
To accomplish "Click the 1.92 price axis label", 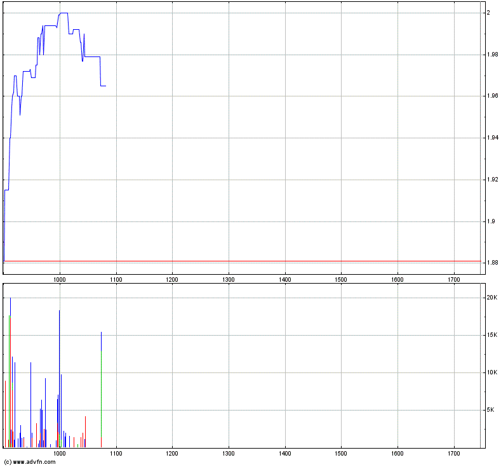I will tap(492, 180).
